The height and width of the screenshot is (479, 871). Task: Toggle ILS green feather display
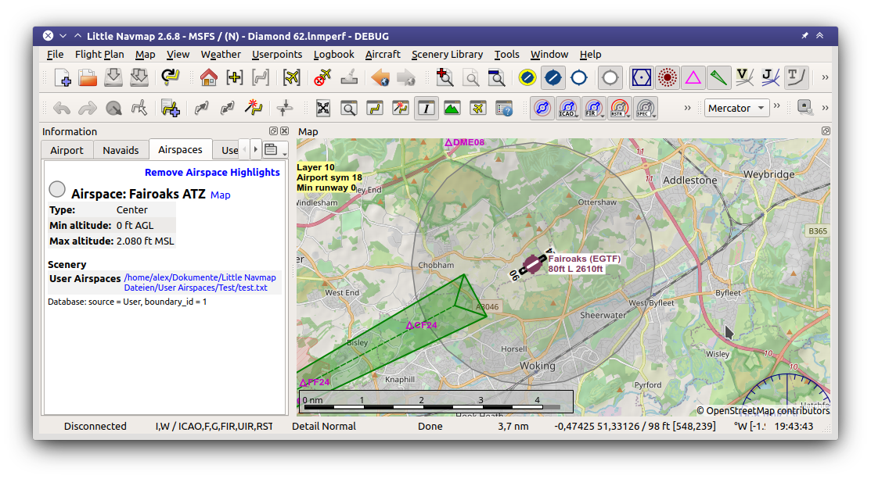pos(718,77)
